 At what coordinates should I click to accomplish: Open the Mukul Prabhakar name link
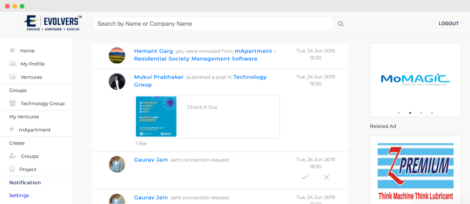tap(159, 77)
